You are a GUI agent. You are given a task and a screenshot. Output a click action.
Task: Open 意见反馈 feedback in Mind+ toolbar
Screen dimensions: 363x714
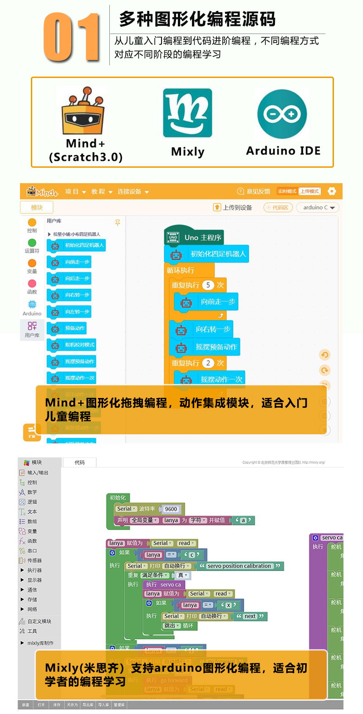254,191
